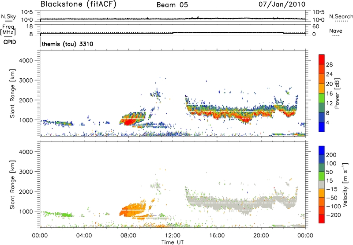Click the 200 value on velocity colorbar
Viewport: 353px width, 245px height.
click(331, 155)
